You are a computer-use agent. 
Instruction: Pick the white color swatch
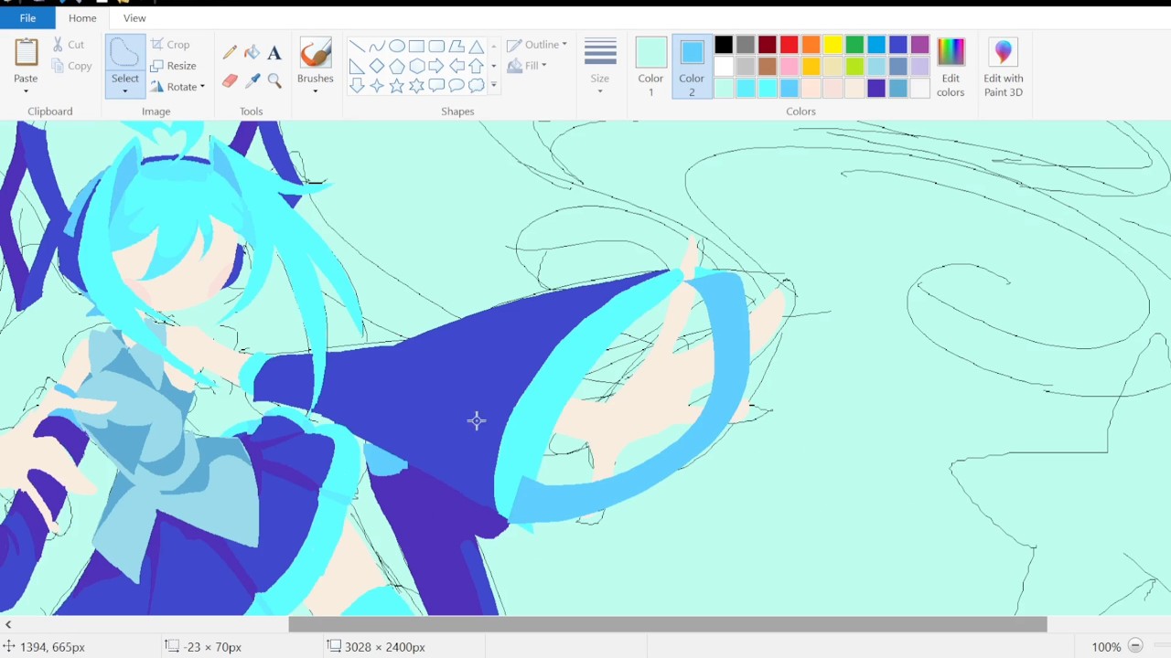[x=724, y=67]
